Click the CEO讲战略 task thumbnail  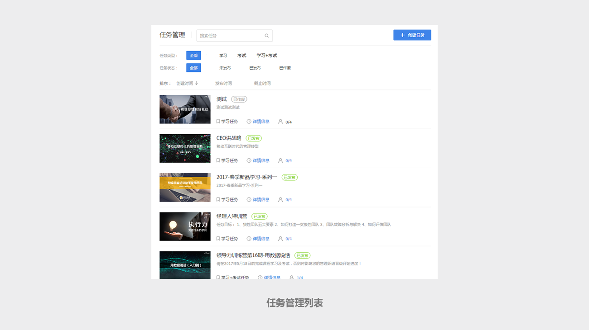[185, 148]
